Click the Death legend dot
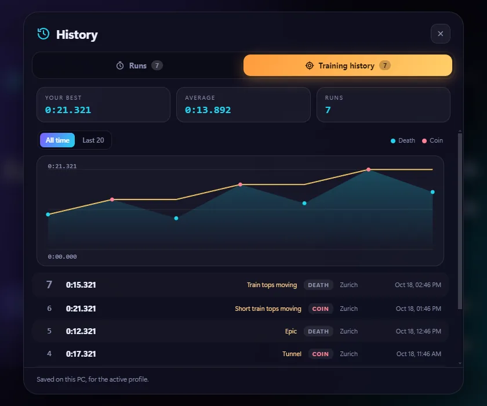Image resolution: width=487 pixels, height=406 pixels. click(x=393, y=141)
